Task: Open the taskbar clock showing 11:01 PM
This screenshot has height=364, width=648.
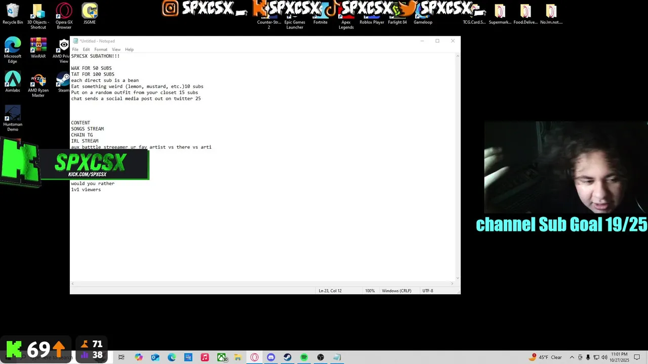Action: point(619,357)
